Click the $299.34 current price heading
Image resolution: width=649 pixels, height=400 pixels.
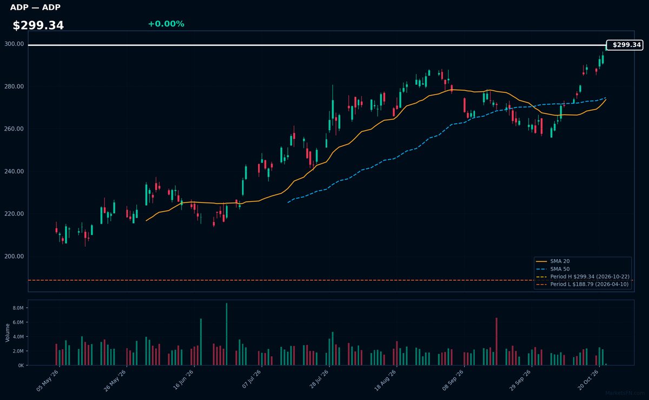pos(38,25)
